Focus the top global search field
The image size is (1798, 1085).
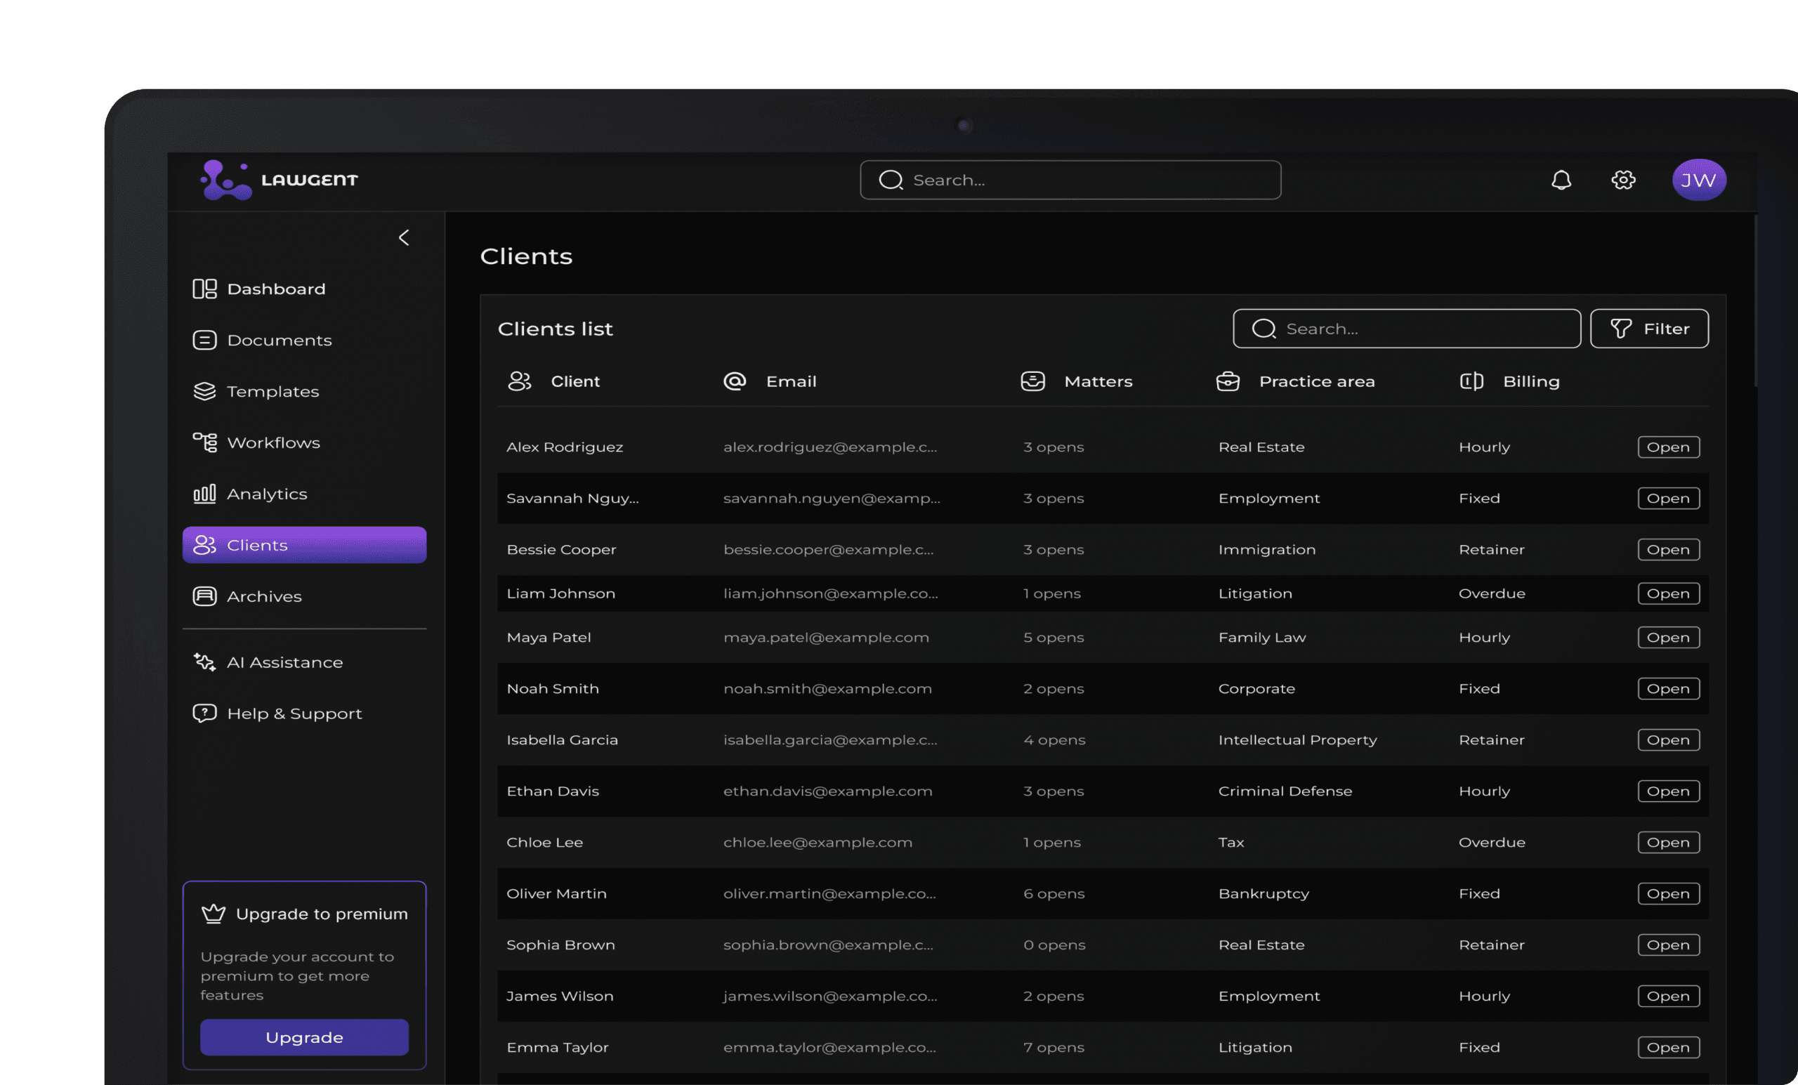[x=1070, y=180]
